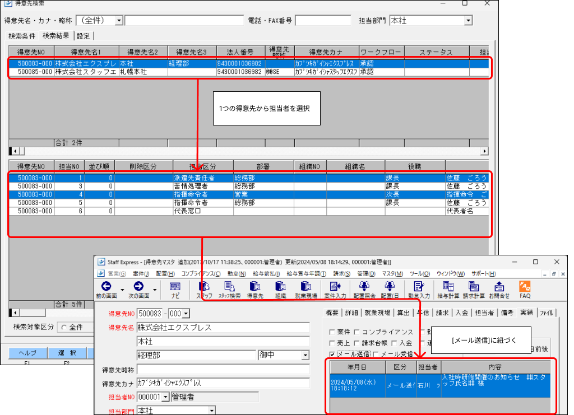Screen dimensions: 574x415
Task: Click the menu bar document icon beside 営業
Action: coord(101,273)
